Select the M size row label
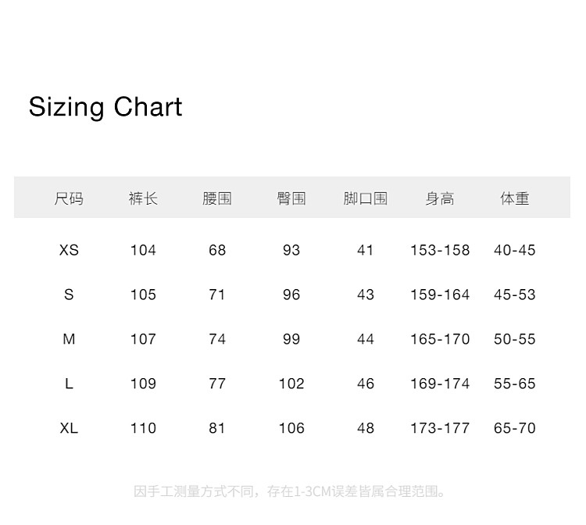Viewport: 586px width, 525px height. [69, 339]
